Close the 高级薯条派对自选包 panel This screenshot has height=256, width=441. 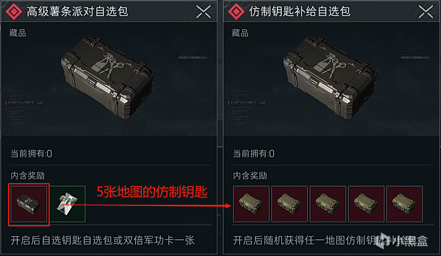(x=203, y=12)
